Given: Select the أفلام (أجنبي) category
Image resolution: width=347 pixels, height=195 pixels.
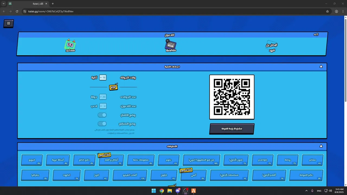Looking at the screenshot, I should tap(269, 175).
